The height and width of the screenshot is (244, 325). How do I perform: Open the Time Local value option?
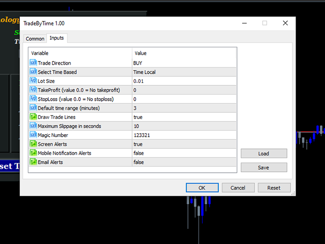(x=184, y=72)
